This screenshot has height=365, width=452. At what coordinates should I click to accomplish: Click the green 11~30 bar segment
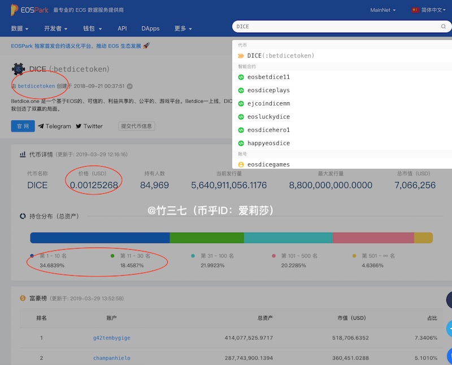[207, 238]
